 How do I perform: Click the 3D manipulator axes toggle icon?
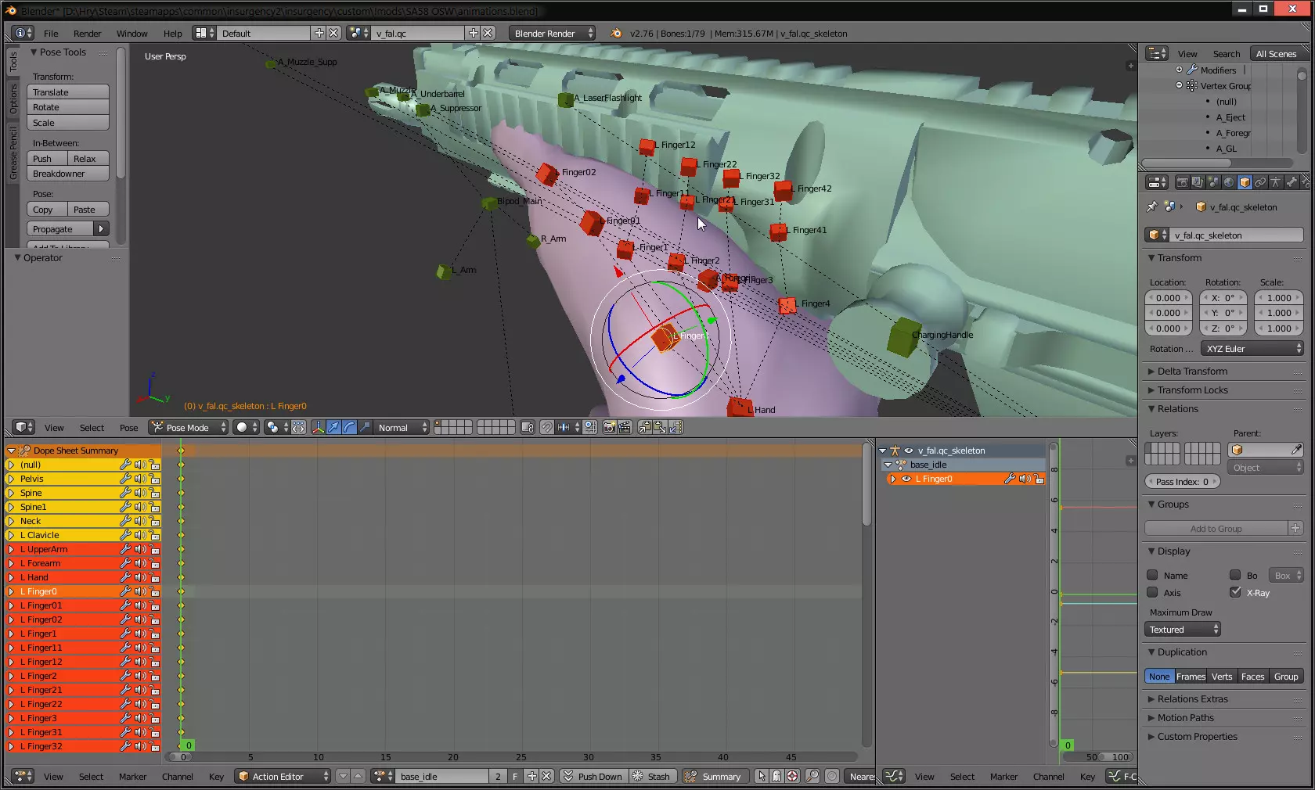[318, 427]
